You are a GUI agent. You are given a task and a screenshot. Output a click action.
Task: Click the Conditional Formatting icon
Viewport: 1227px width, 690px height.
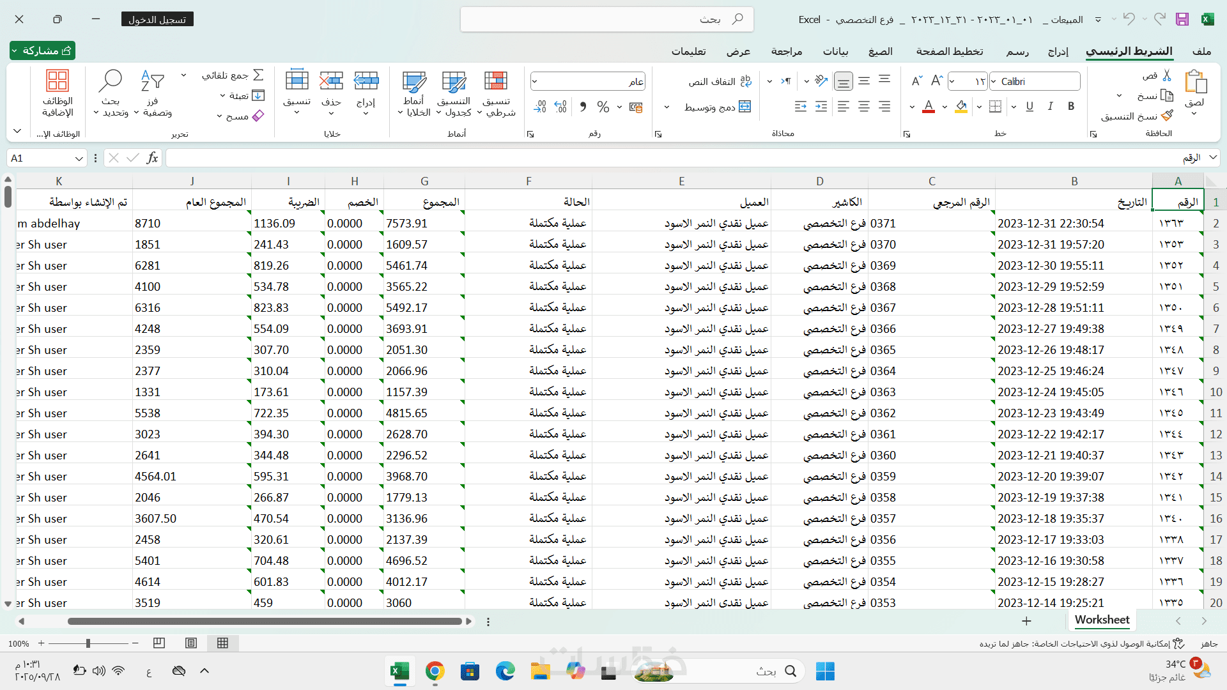coord(496,81)
